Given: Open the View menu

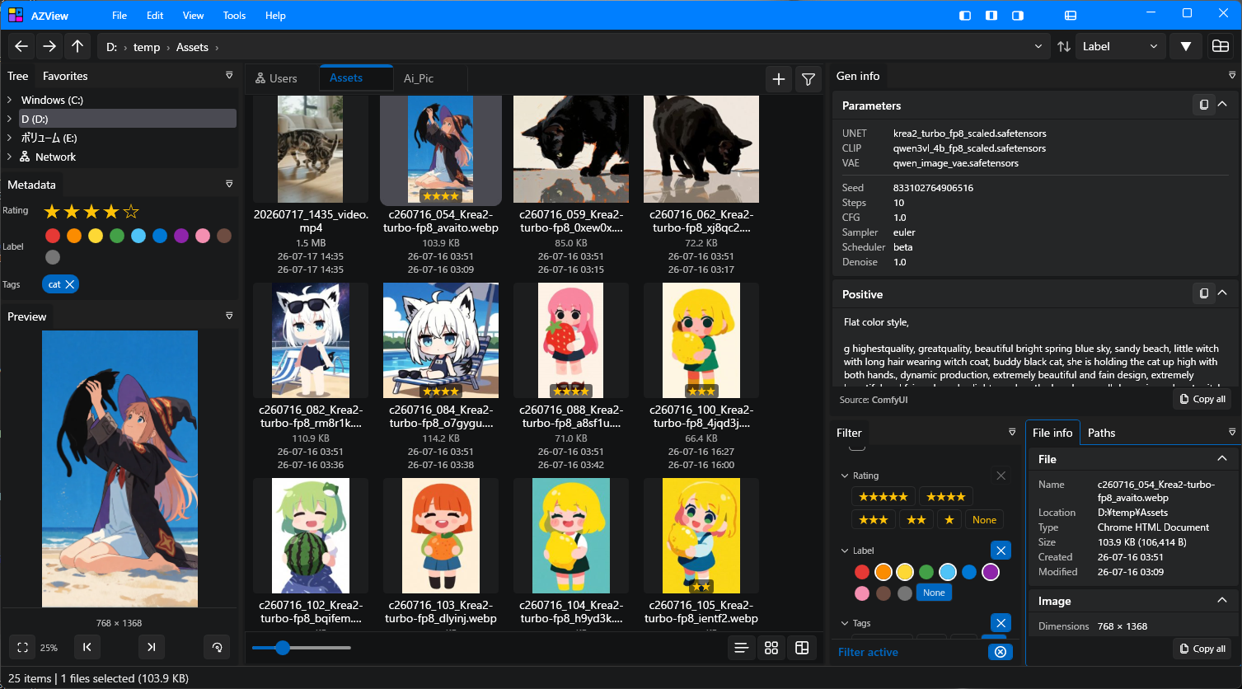Looking at the screenshot, I should [193, 15].
